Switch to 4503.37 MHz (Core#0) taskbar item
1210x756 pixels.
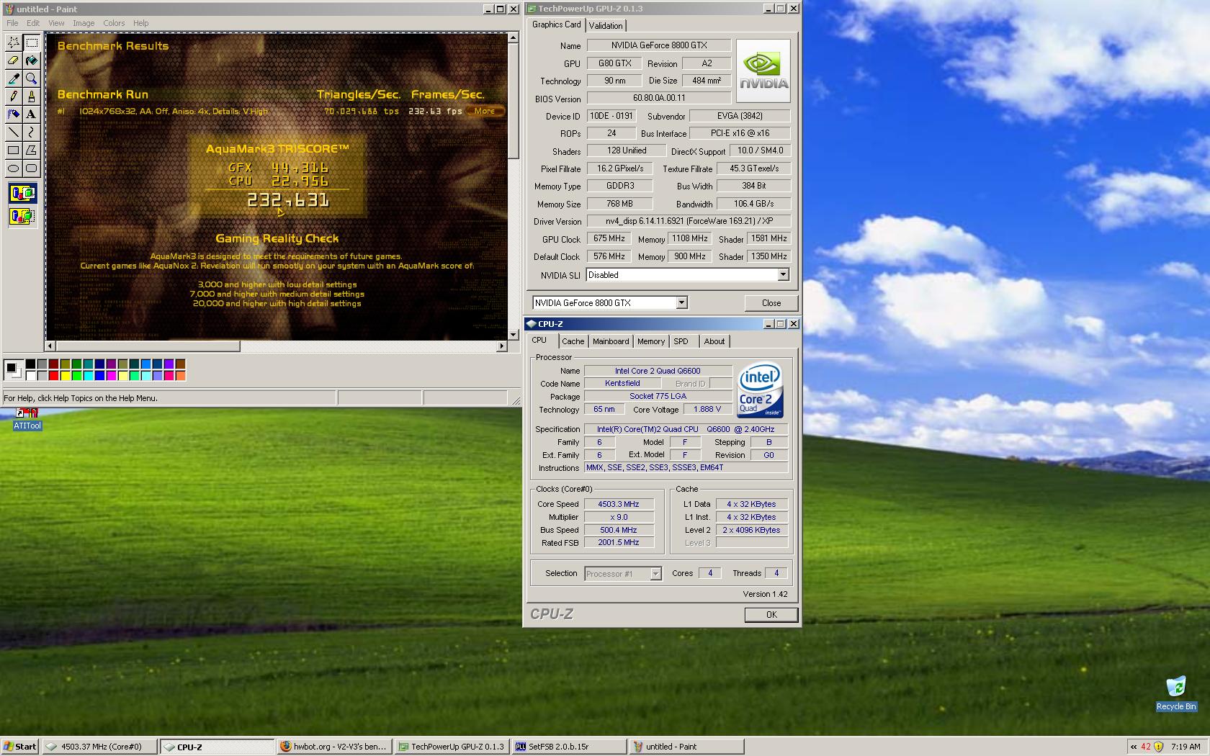(x=99, y=747)
